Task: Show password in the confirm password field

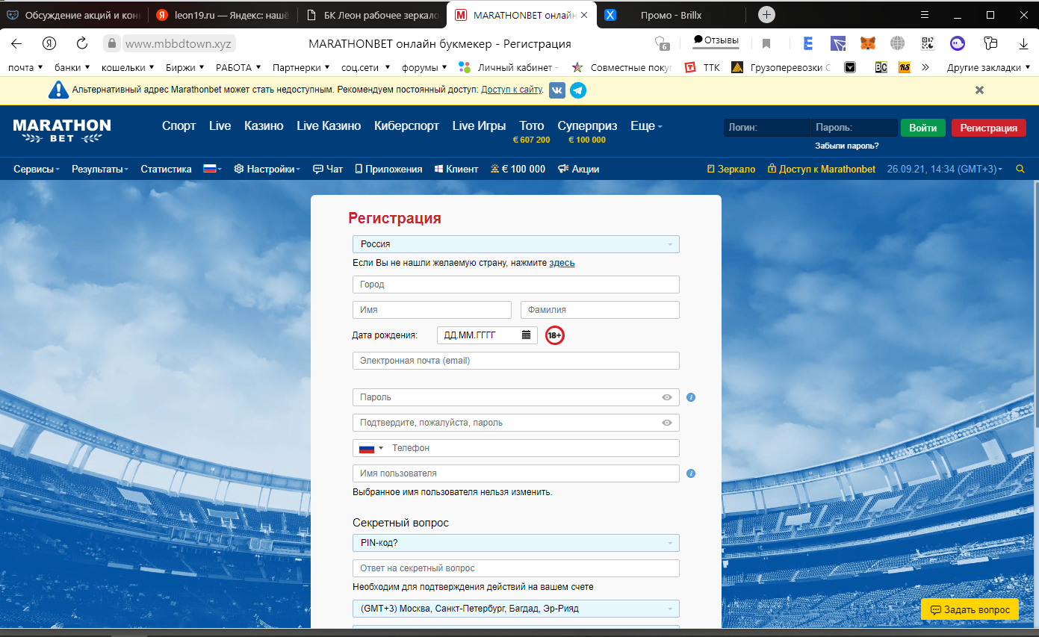Action: (667, 423)
